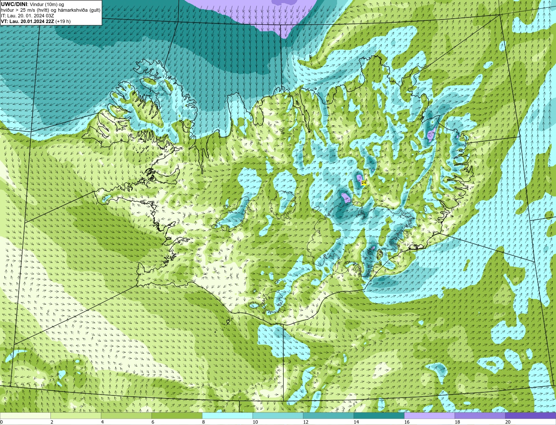Click the scale label '20'
This screenshot has width=556, height=425.
(x=508, y=422)
